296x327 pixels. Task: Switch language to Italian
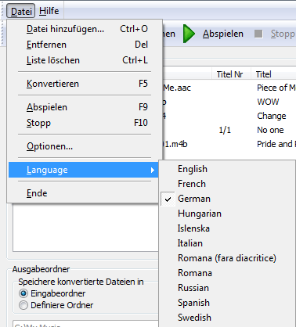pyautogui.click(x=227, y=243)
